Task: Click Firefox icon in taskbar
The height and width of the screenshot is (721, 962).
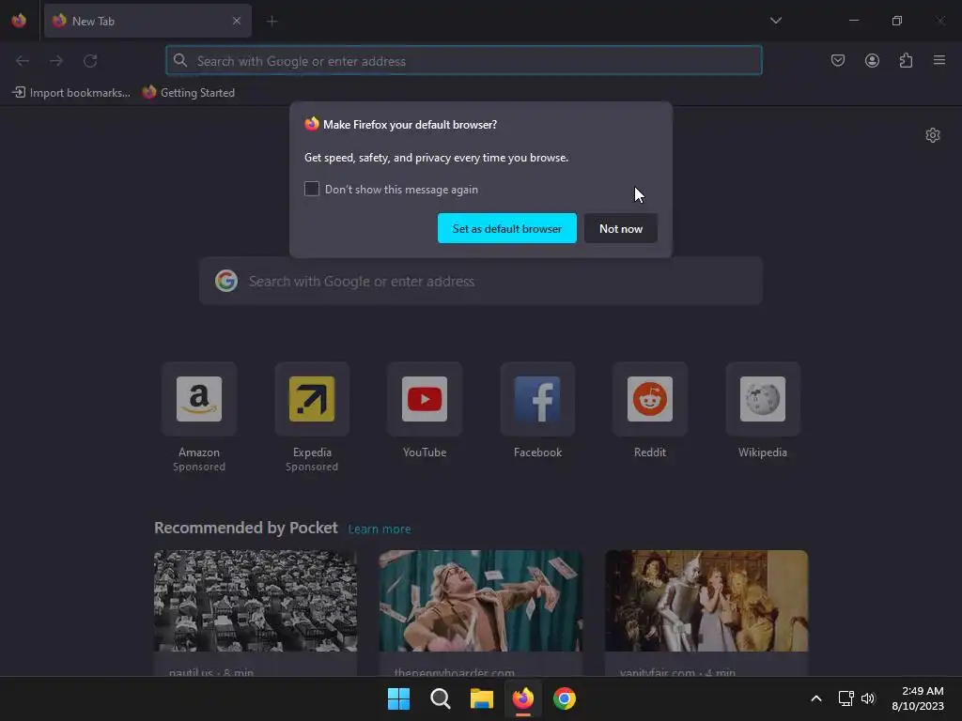Action: pos(522,698)
